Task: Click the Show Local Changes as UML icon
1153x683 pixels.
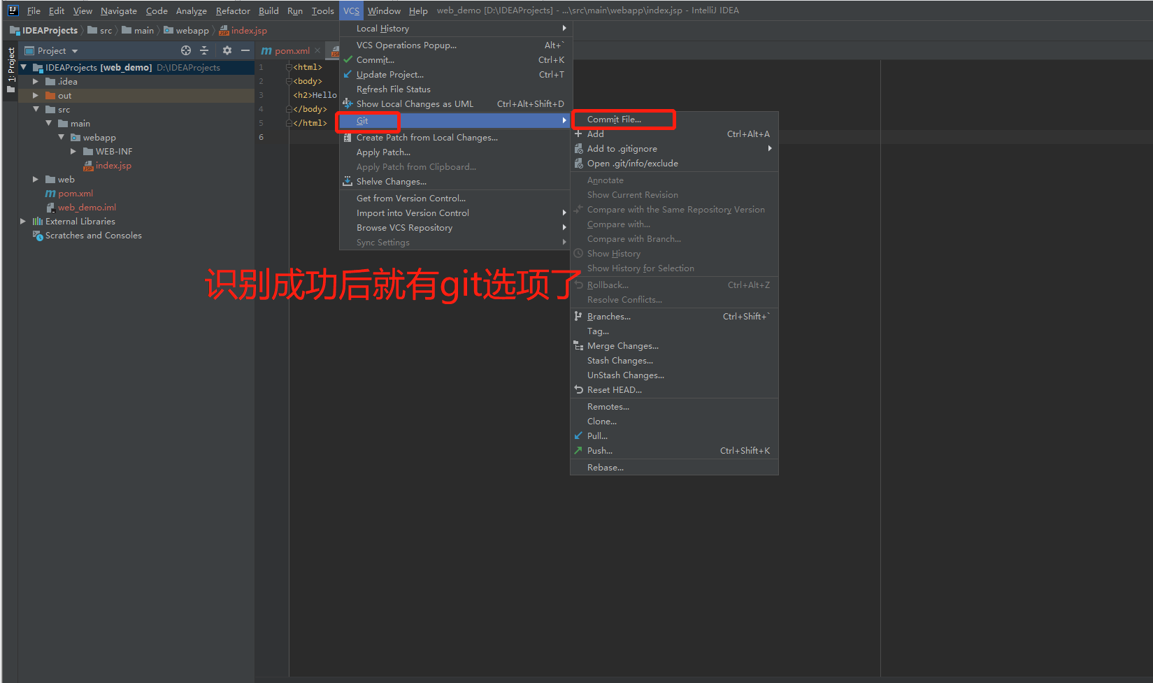Action: click(x=348, y=103)
